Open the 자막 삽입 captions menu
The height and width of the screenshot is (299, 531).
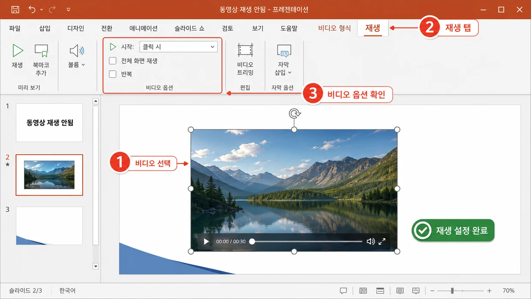[284, 60]
